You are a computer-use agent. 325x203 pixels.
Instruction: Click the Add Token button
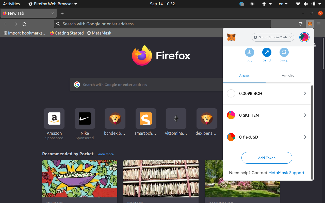267,158
